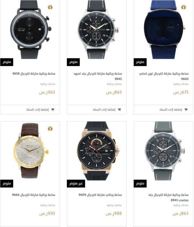Click غير متوفر badge on watch 9609
This screenshot has width=194, height=227.
(x=76, y=183)
